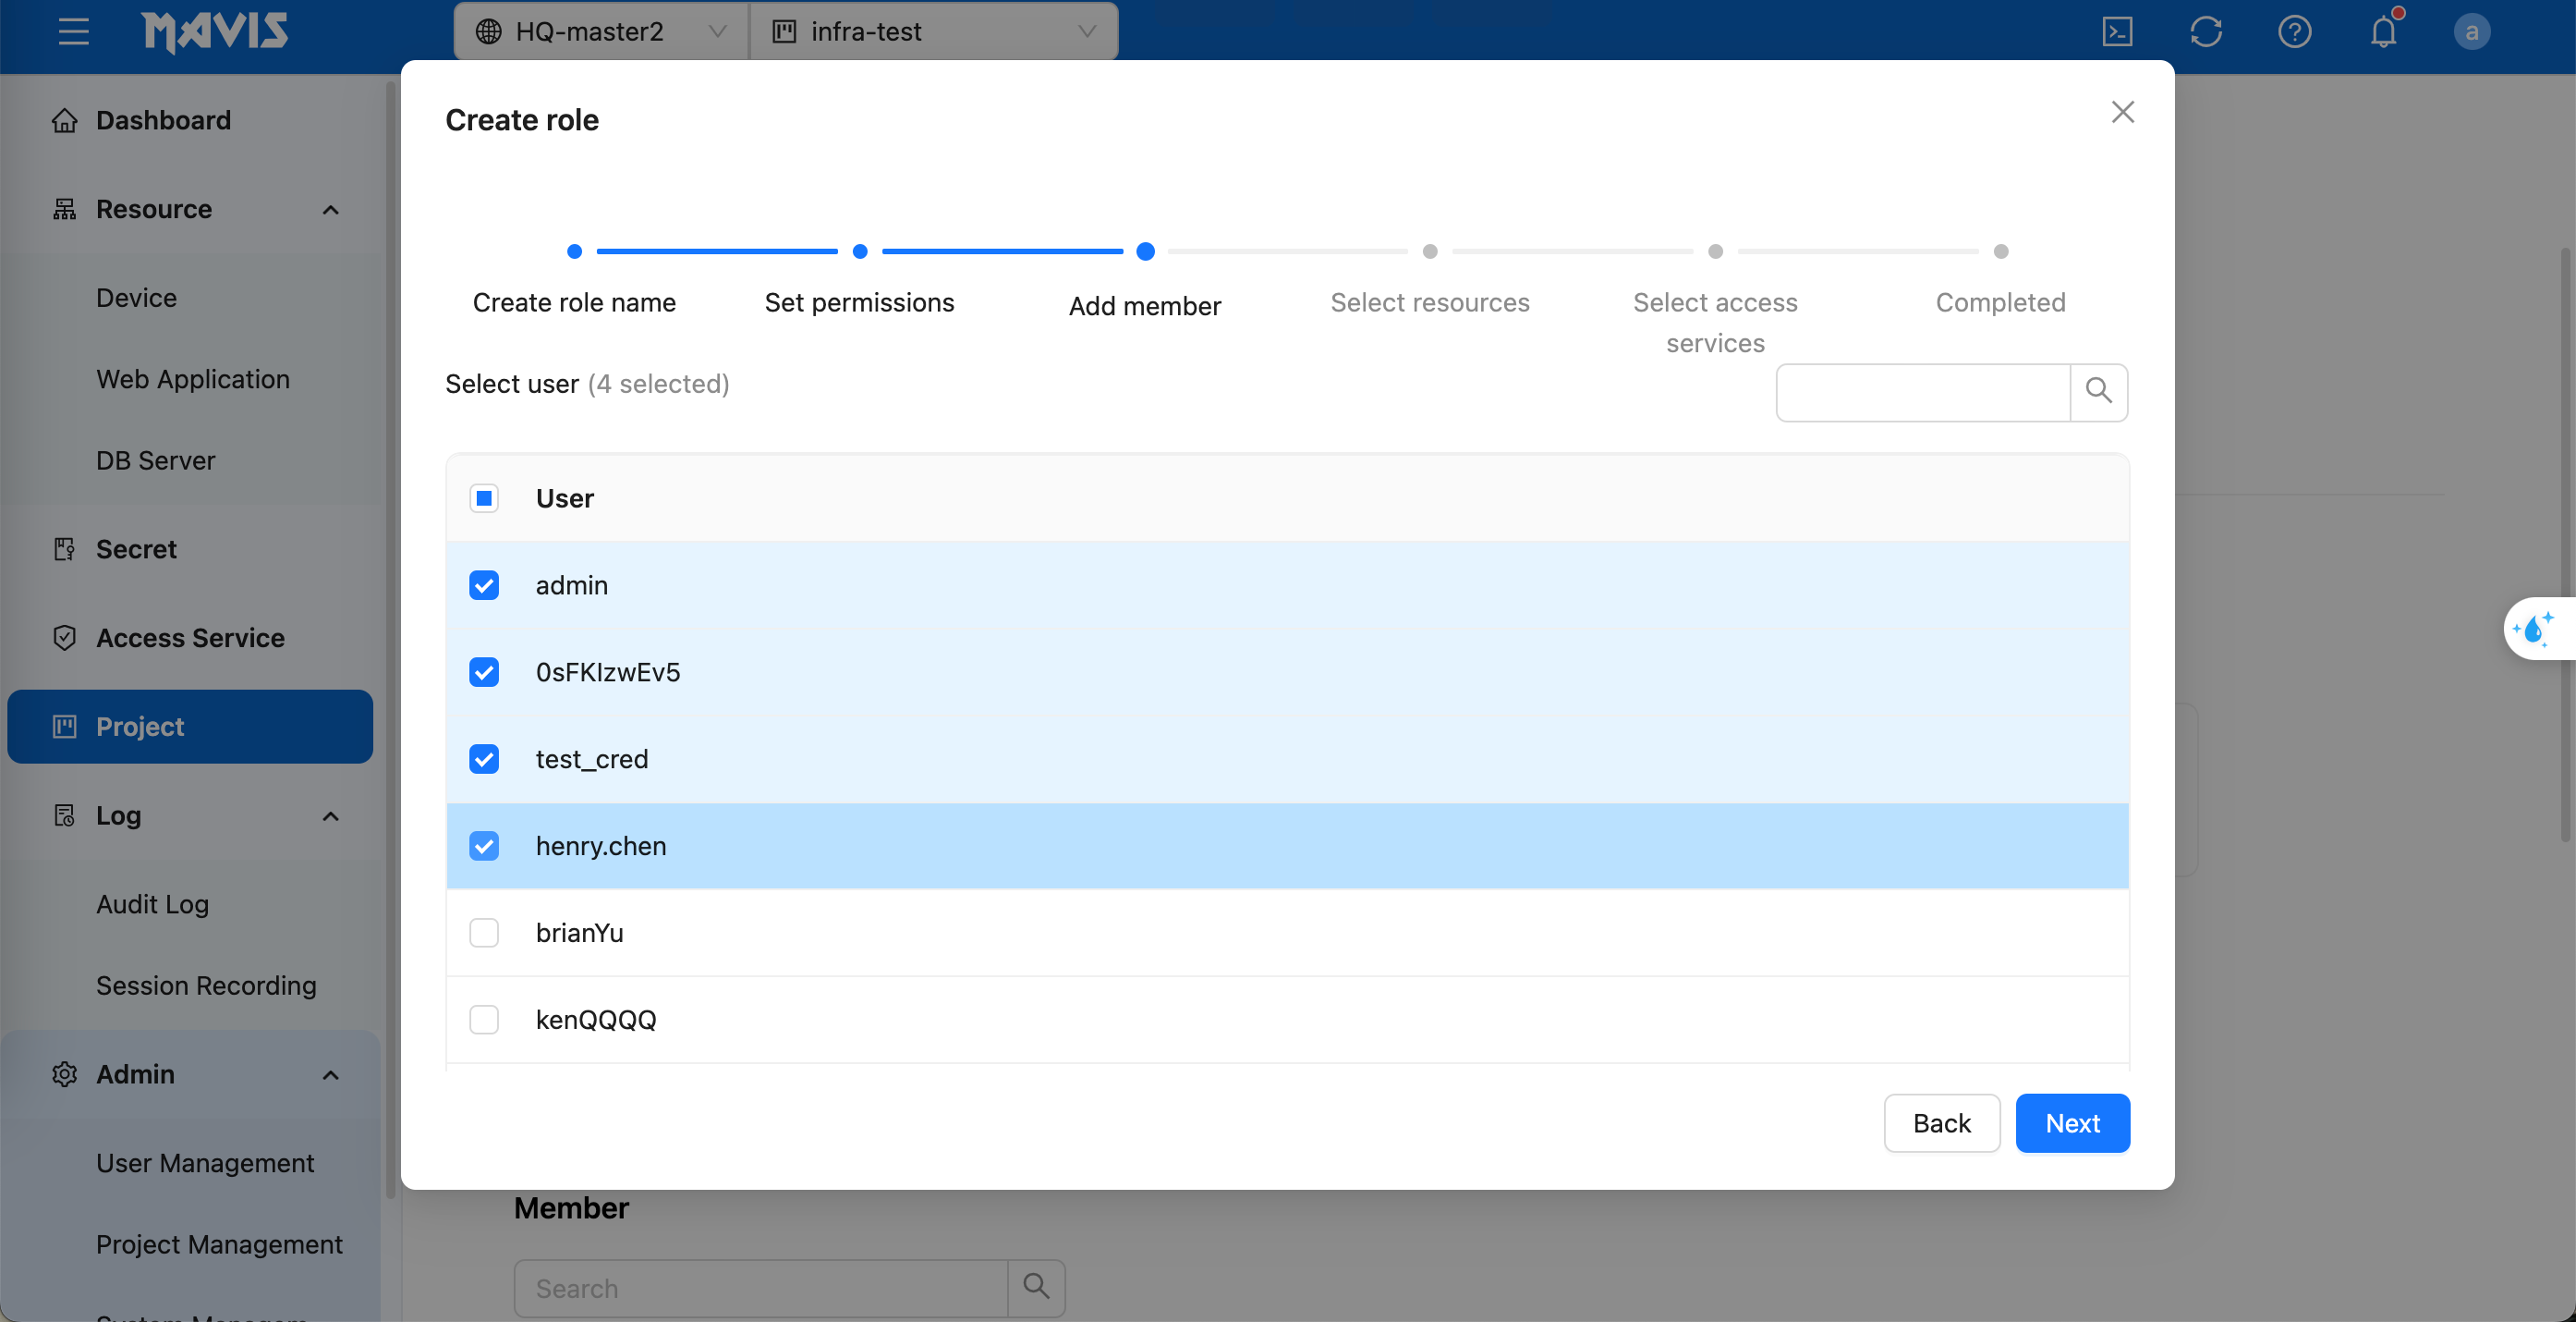This screenshot has height=1322, width=2576.
Task: Toggle the hamburger menu icon
Action: coord(73,32)
